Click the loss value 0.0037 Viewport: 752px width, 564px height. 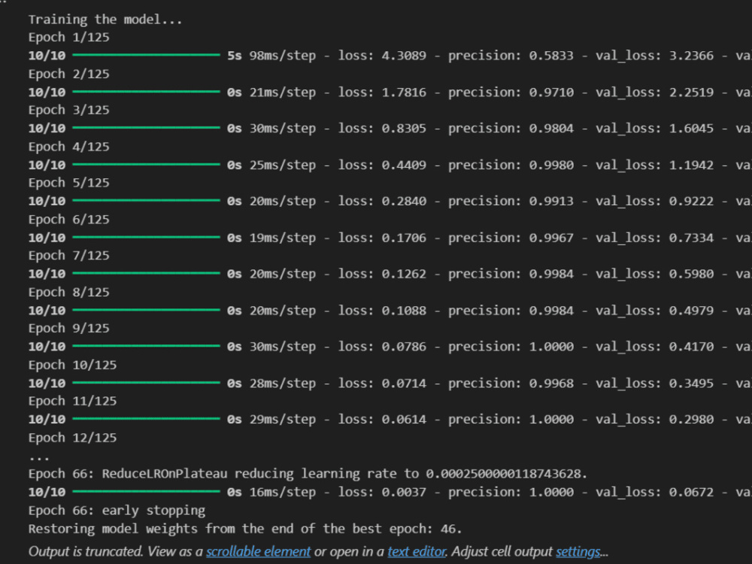(x=404, y=492)
